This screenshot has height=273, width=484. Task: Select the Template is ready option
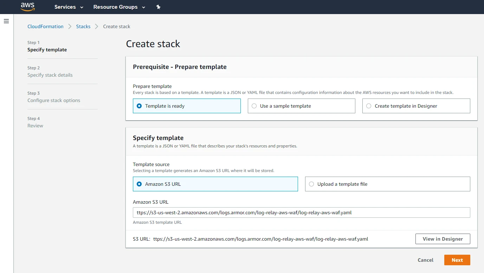point(139,106)
